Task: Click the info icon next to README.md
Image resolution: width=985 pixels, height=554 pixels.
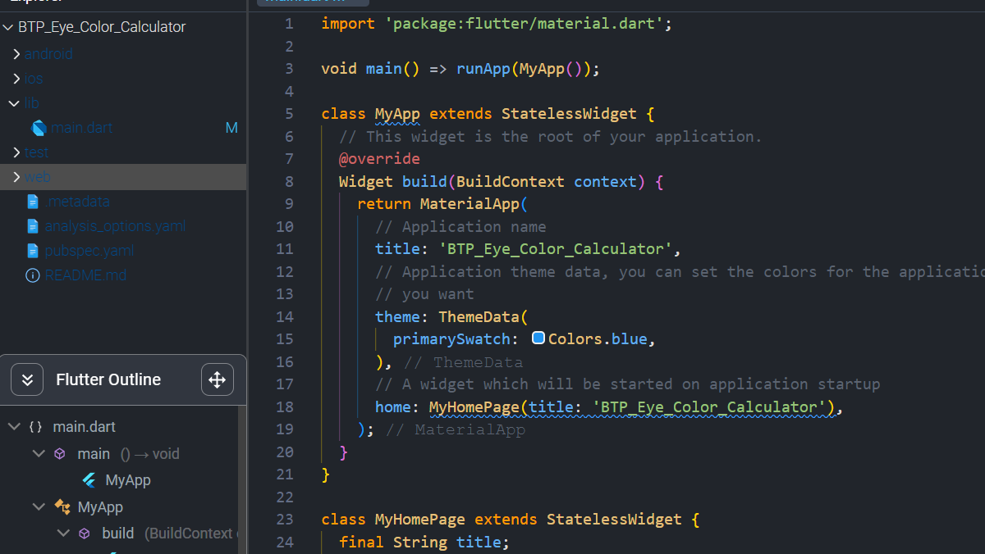Action: (x=33, y=275)
